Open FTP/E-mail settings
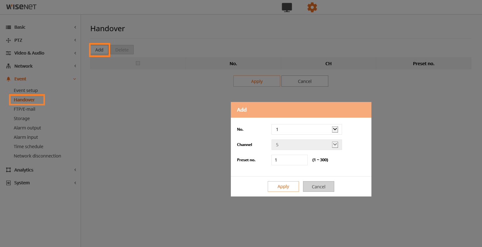Screen dimensions: 482x247 point(24,109)
